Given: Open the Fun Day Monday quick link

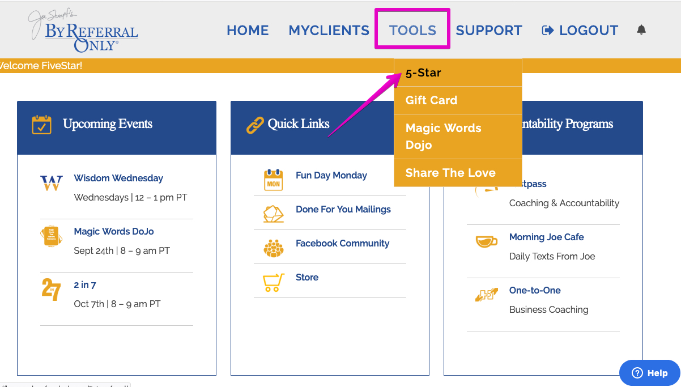Looking at the screenshot, I should [331, 176].
